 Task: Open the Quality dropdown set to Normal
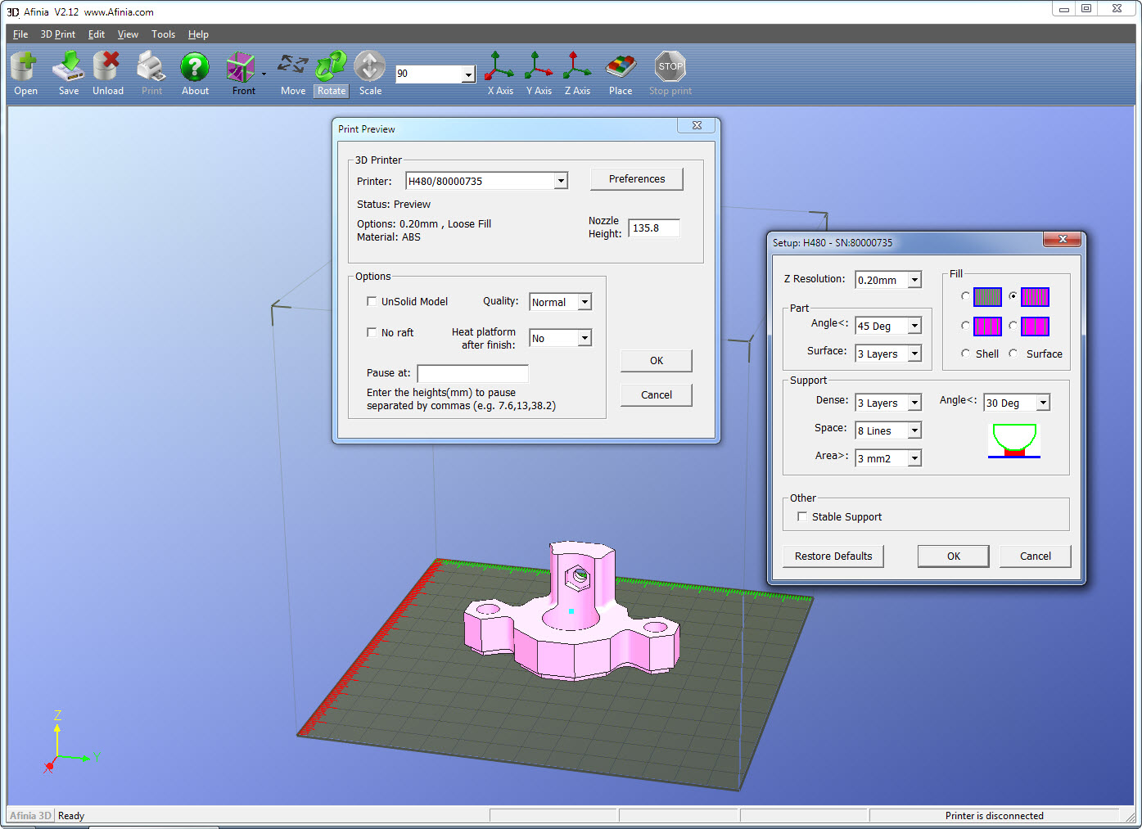[585, 302]
